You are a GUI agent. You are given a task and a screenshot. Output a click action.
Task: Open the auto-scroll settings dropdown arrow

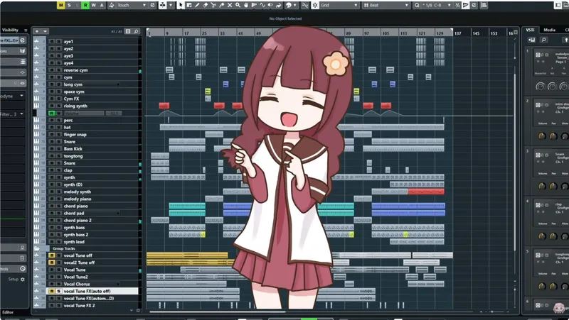pyautogui.click(x=171, y=5)
